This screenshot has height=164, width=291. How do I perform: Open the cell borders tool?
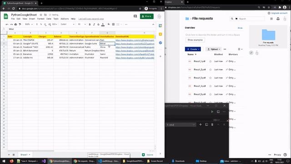(113, 24)
